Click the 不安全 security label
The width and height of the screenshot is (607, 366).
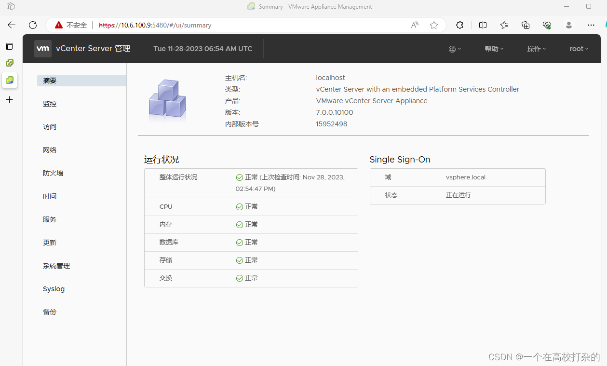tap(77, 25)
